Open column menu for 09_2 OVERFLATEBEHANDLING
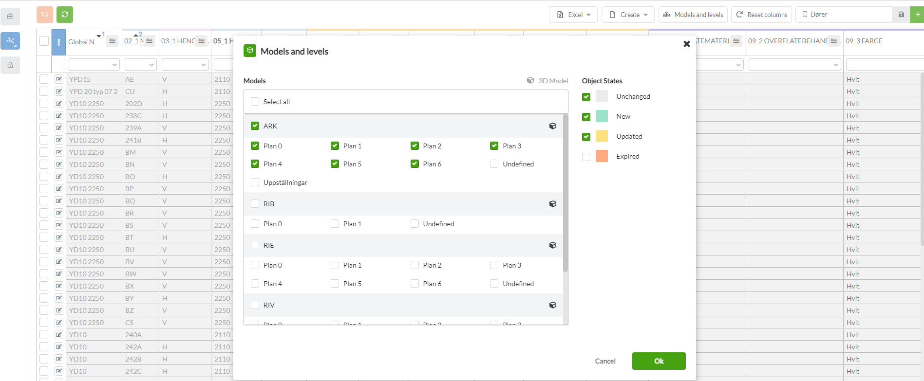The width and height of the screenshot is (924, 381). coord(834,41)
